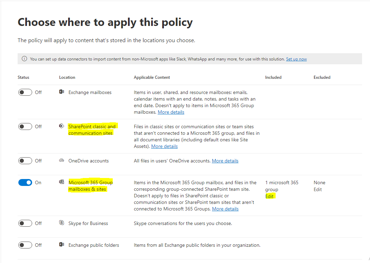Click the Location column header

(67, 77)
